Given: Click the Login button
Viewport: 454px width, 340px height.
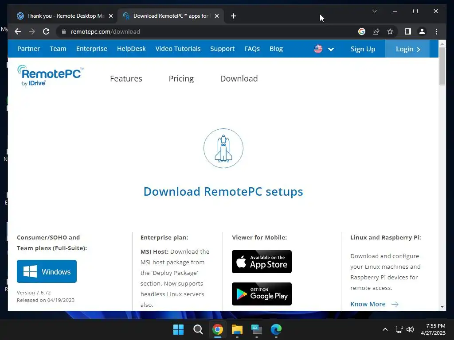Looking at the screenshot, I should [x=407, y=49].
